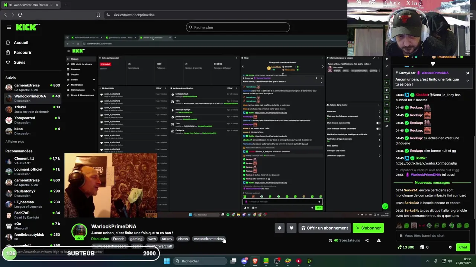Select the French tag
The image size is (476, 267).
click(119, 239)
